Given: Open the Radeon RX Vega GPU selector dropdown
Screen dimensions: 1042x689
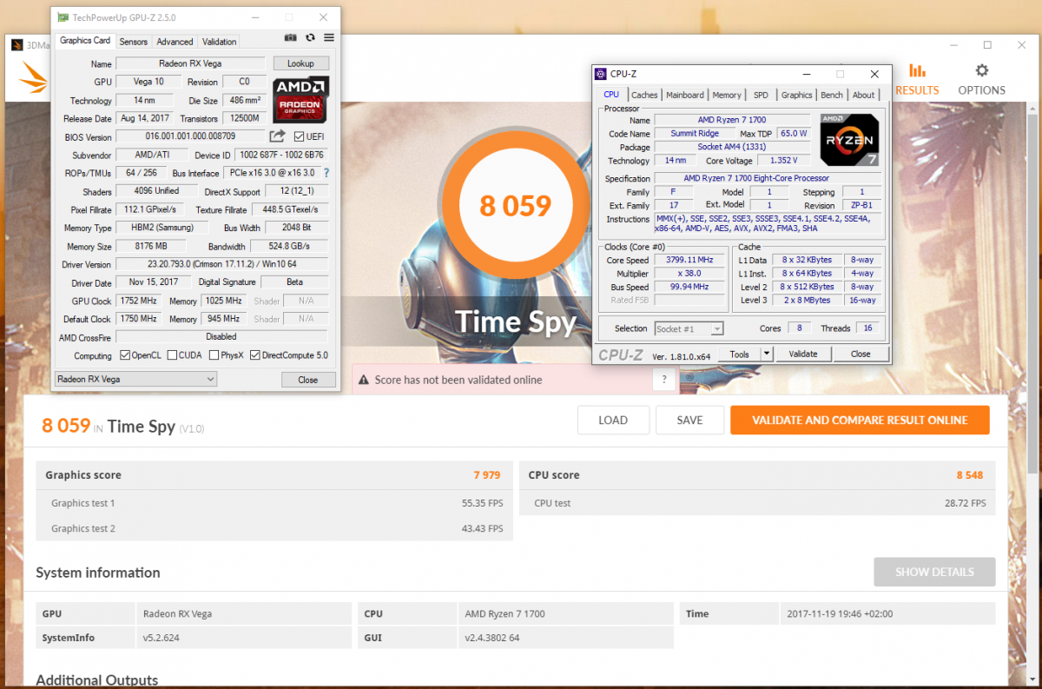Looking at the screenshot, I should (x=135, y=380).
